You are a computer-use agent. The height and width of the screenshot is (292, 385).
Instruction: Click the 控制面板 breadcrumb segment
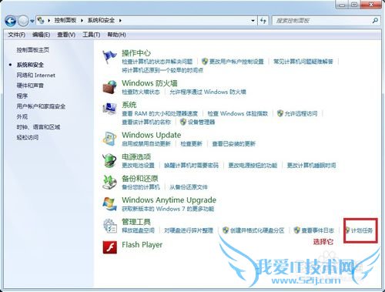(65, 20)
